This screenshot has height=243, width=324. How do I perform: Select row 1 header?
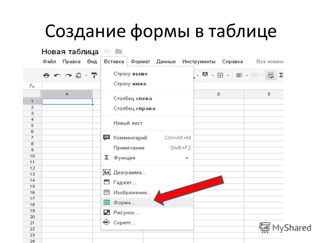pos(32,101)
